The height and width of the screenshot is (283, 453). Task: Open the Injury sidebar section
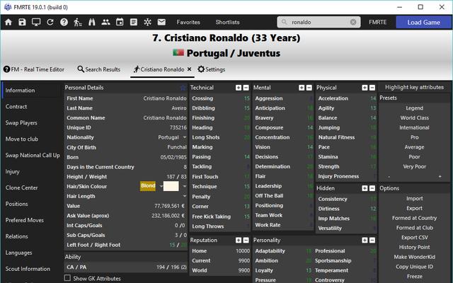click(13, 171)
